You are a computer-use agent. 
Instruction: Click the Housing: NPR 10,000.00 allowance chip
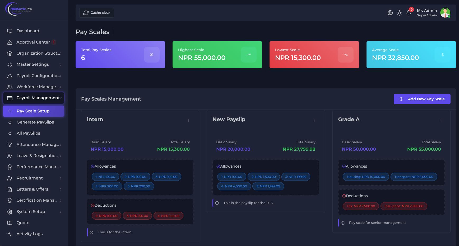pyautogui.click(x=366, y=177)
